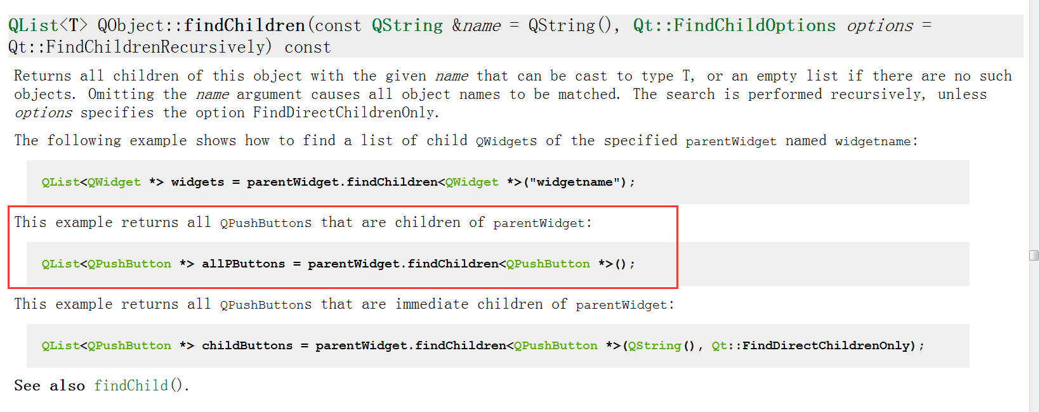This screenshot has width=1040, height=412.
Task: Open QString type link in findChildren signature
Action: point(407,25)
